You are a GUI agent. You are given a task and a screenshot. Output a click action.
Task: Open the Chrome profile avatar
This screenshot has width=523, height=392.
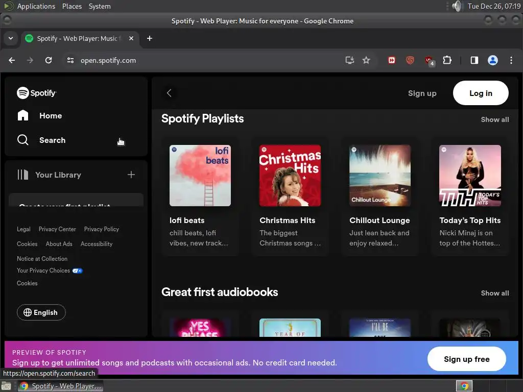493,60
